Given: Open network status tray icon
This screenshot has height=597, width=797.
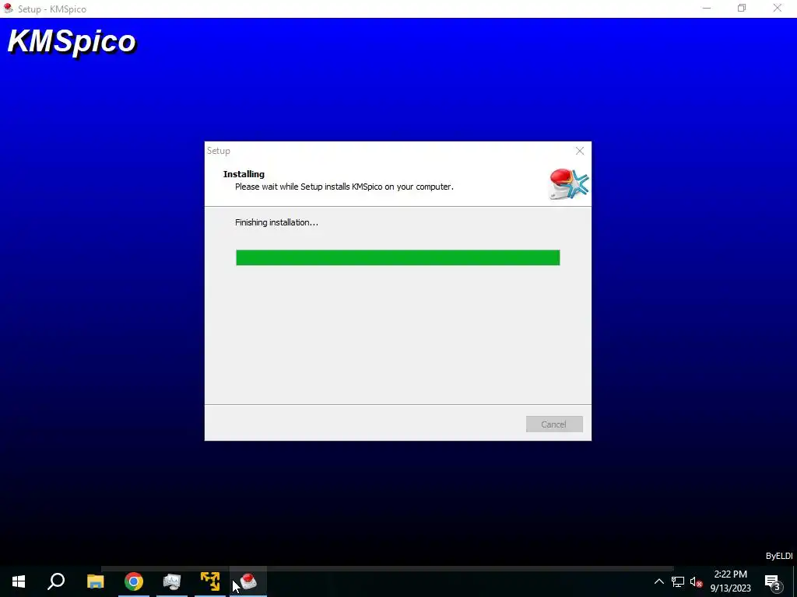Looking at the screenshot, I should [x=678, y=581].
